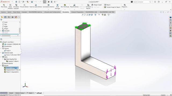
Task: Select the Front plane
Action: click(x=5, y=22)
